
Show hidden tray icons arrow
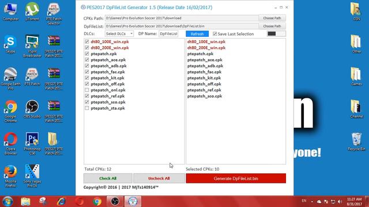[x=312, y=202]
